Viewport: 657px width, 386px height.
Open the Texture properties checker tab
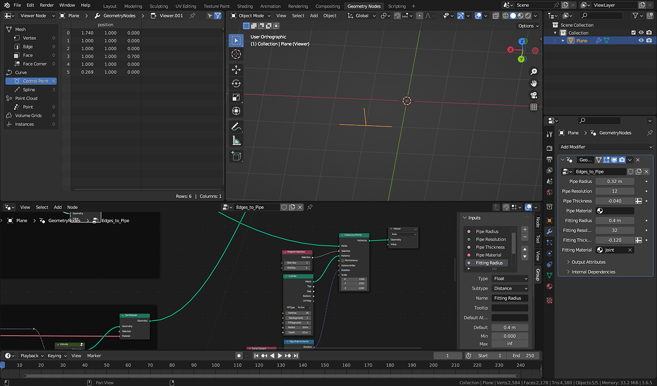click(549, 301)
